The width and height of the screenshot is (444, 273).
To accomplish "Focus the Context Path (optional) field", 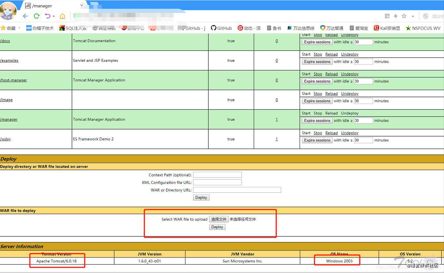I will click(x=217, y=175).
